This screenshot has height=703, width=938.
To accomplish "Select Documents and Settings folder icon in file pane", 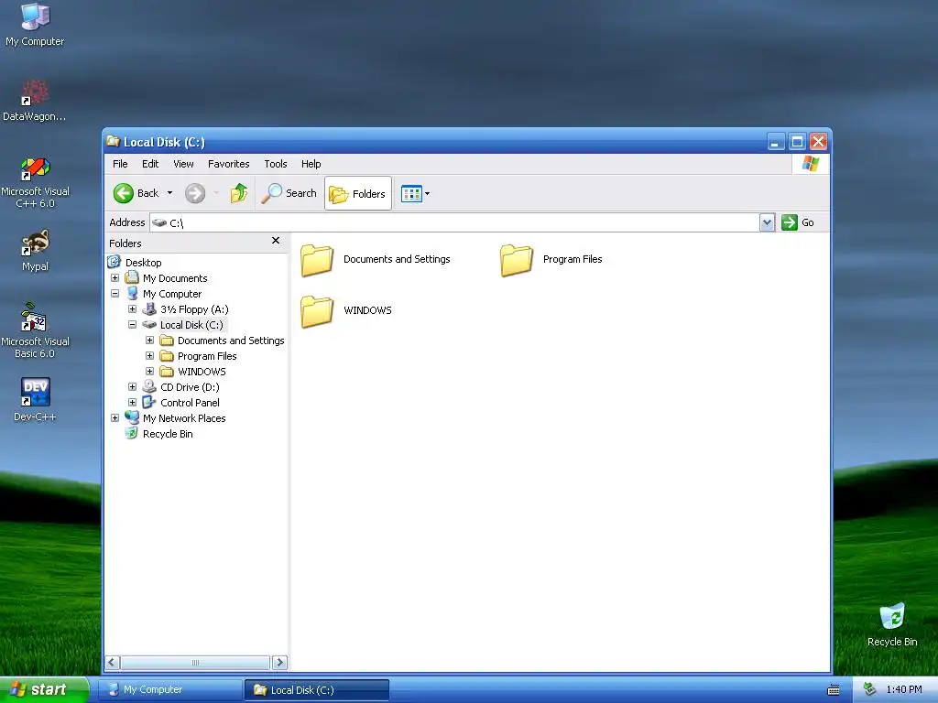I will coord(317,260).
